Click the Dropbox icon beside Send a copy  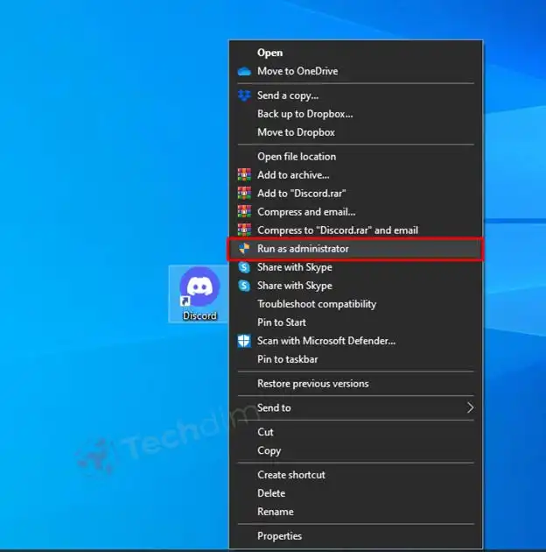tap(244, 96)
